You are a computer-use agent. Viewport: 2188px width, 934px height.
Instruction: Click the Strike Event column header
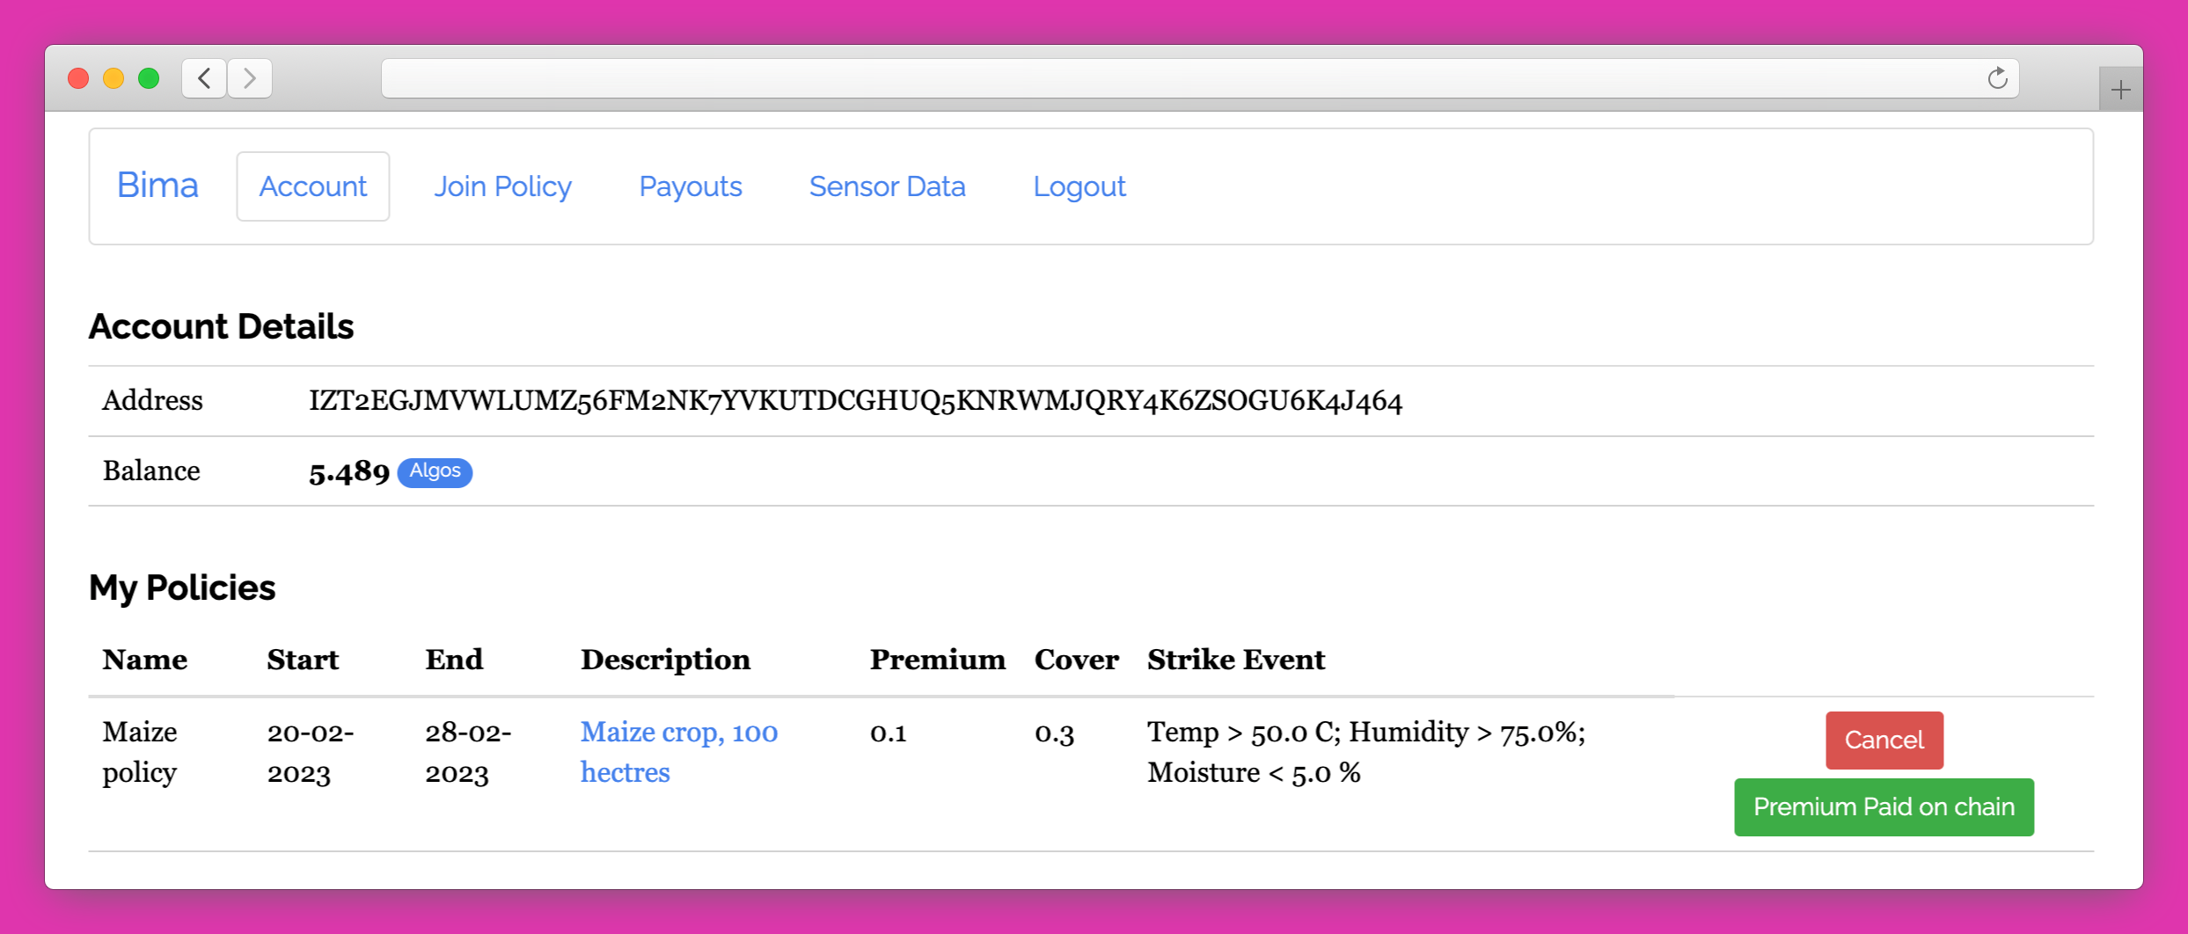1236,660
